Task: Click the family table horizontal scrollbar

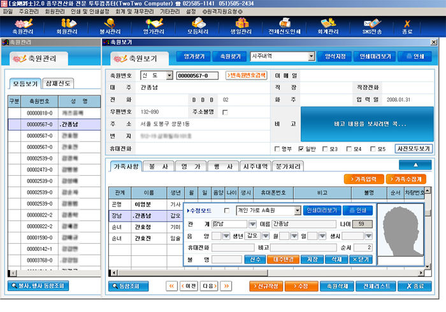Action: (x=266, y=273)
